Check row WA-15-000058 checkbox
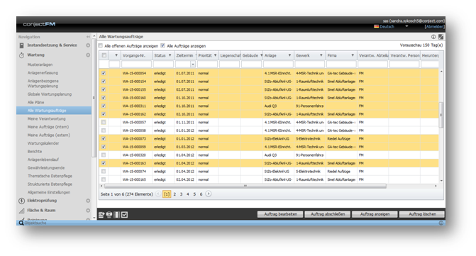This screenshot has width=476, height=256. point(104,130)
